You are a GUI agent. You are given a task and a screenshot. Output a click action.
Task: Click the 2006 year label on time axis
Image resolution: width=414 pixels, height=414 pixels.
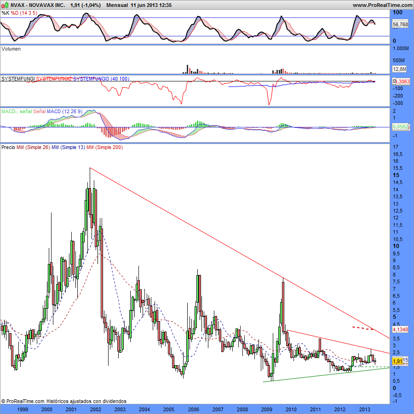pos(193,409)
